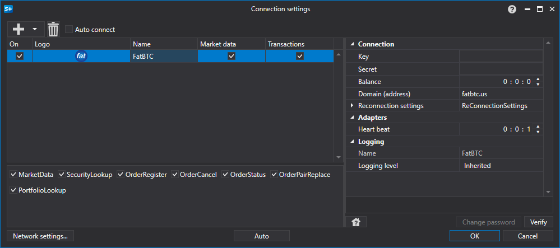Toggle Transactions checkbox for FatBTC

tap(300, 56)
